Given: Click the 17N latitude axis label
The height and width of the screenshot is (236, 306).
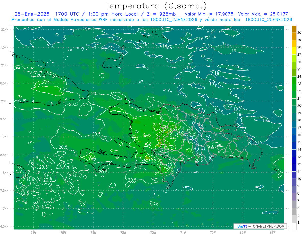Looking at the screenshot, I should 4,209.
